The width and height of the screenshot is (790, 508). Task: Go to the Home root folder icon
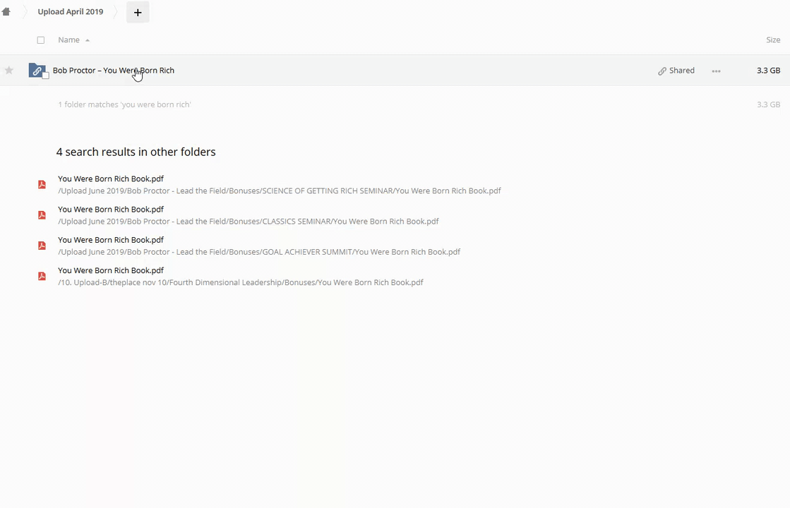(6, 12)
